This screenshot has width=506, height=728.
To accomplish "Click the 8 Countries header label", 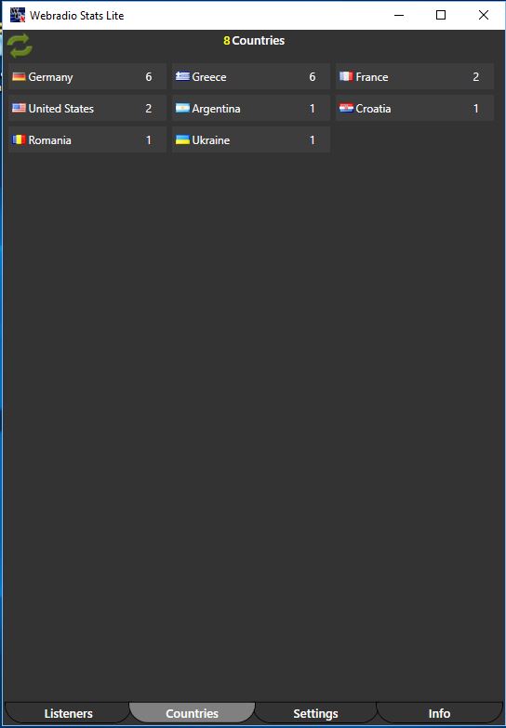I will [x=254, y=41].
